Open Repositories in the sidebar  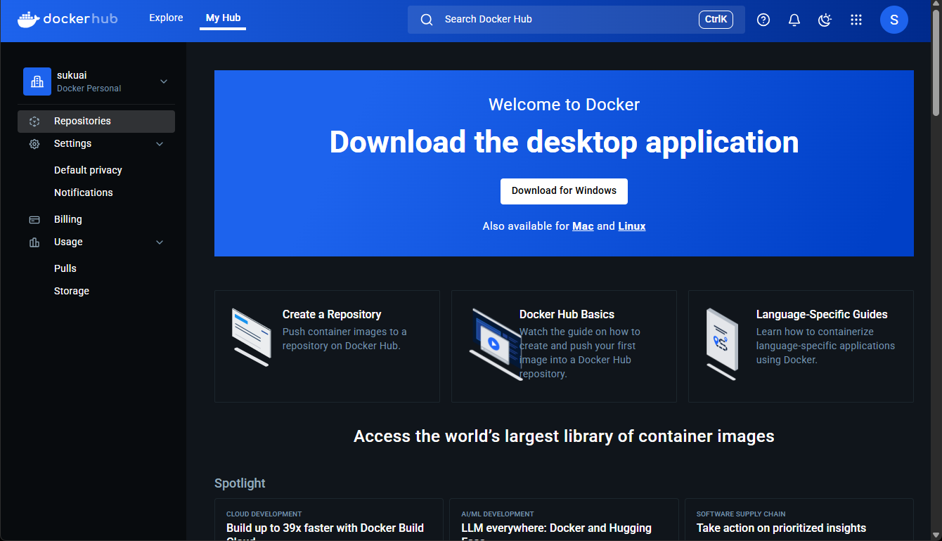click(x=96, y=122)
